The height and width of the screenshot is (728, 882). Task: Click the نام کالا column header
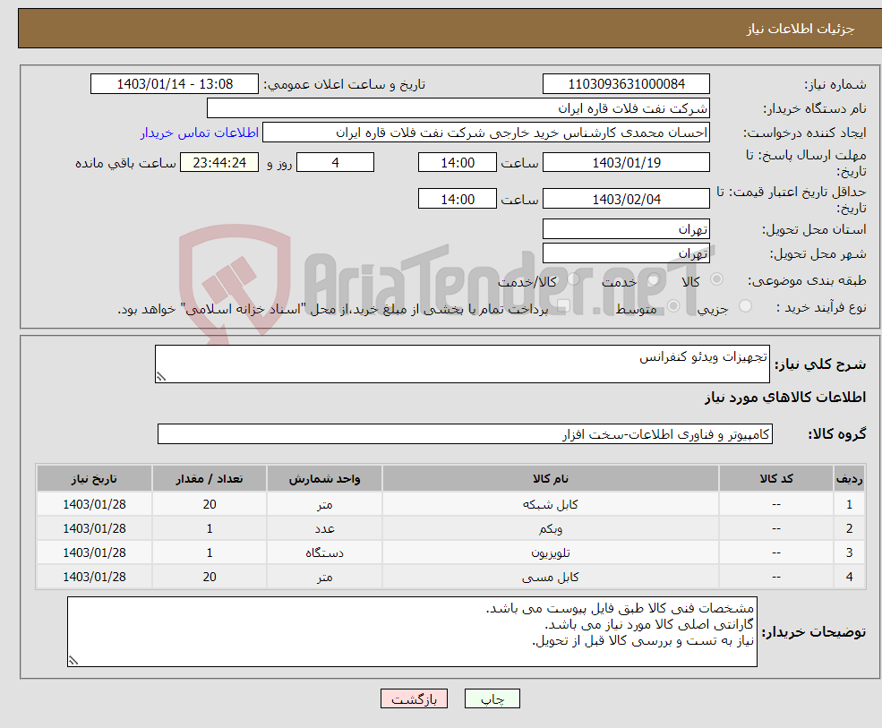click(x=551, y=479)
